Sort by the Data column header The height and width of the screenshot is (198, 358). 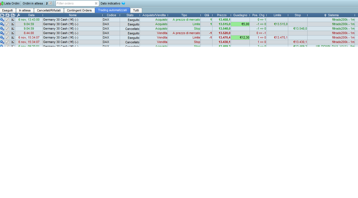31,15
